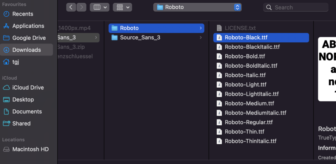Image resolution: width=336 pixels, height=164 pixels.
Task: Select the Roboto-Bold.ttf file
Action: (x=245, y=56)
